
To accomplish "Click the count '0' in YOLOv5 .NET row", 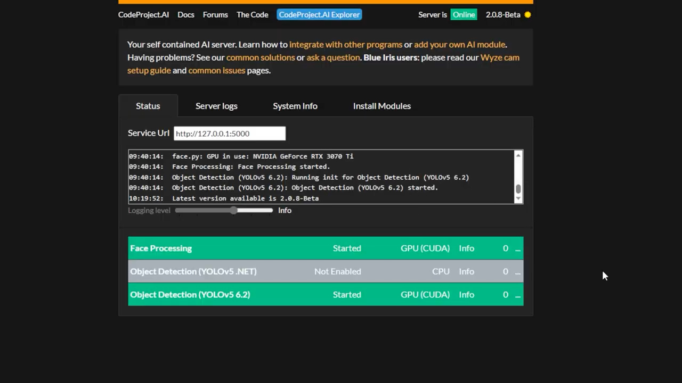I will [506, 271].
